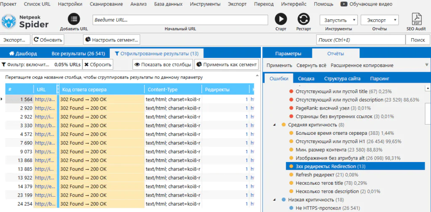Select the Отчёты tab
Image resolution: width=431 pixels, height=212 pixels.
[335, 53]
